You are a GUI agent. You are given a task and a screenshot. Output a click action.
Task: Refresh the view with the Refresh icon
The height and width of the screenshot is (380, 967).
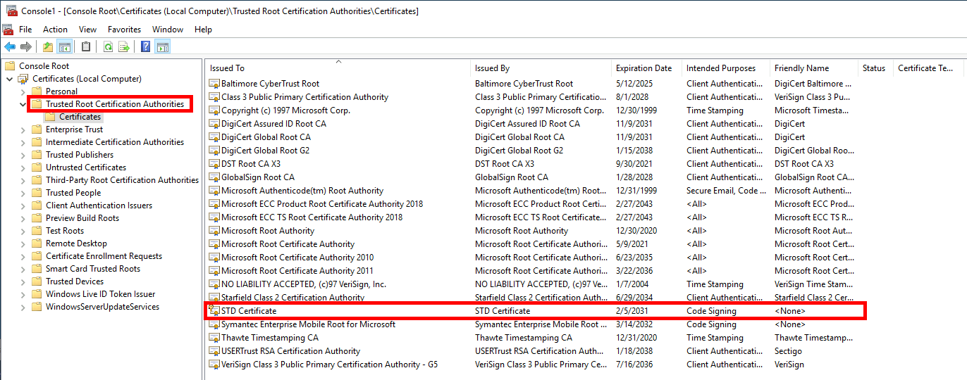[x=108, y=47]
